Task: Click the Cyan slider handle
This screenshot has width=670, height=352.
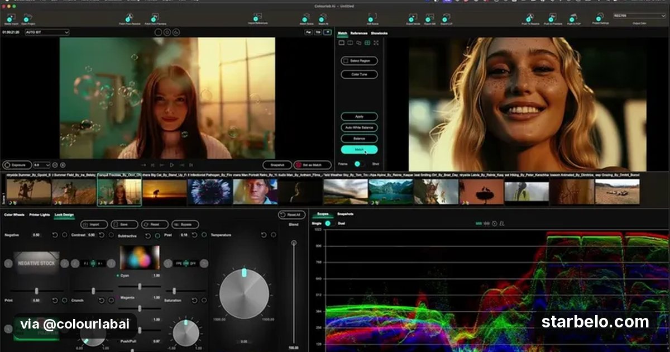Action: click(x=140, y=286)
